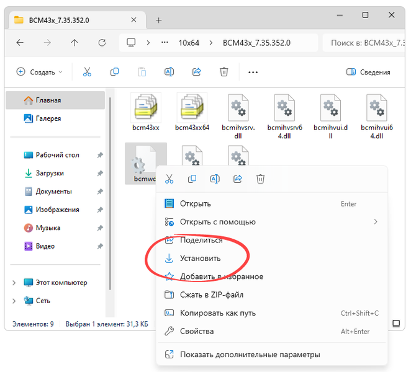Unpin Рабочий стол using its pin icon

point(100,155)
